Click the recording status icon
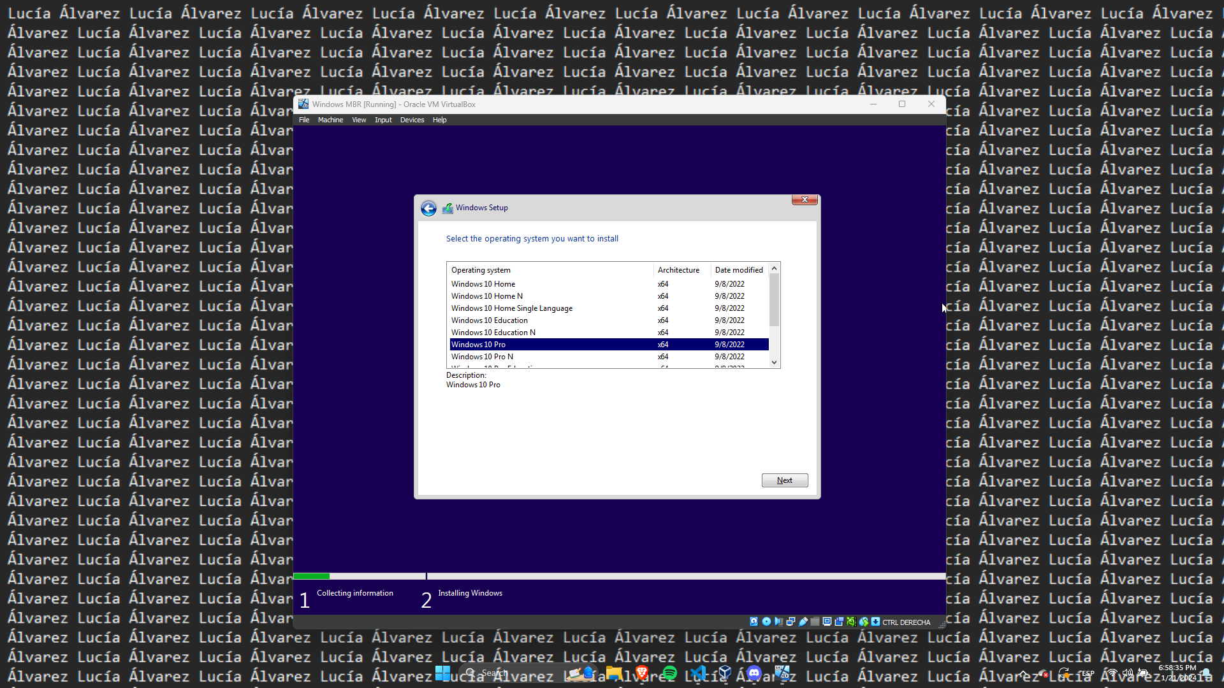Screen dimensions: 1224x688 [839, 622]
